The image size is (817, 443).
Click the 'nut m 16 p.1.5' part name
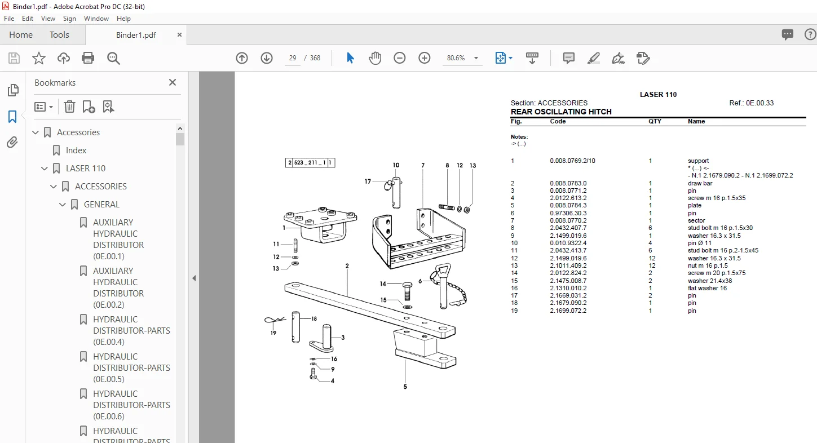[x=708, y=265]
